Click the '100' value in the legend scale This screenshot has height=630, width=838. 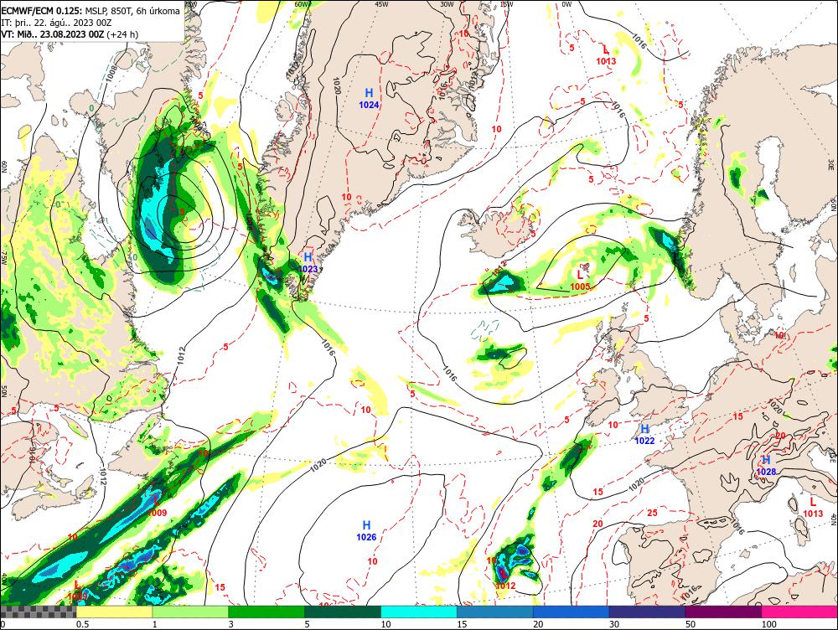pyautogui.click(x=769, y=624)
